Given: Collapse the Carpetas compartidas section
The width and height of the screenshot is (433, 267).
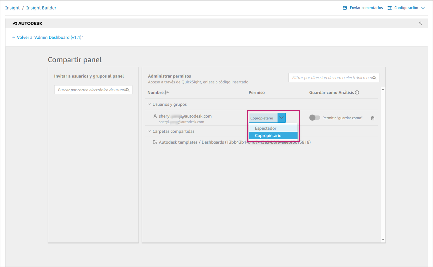Looking at the screenshot, I should [x=149, y=131].
